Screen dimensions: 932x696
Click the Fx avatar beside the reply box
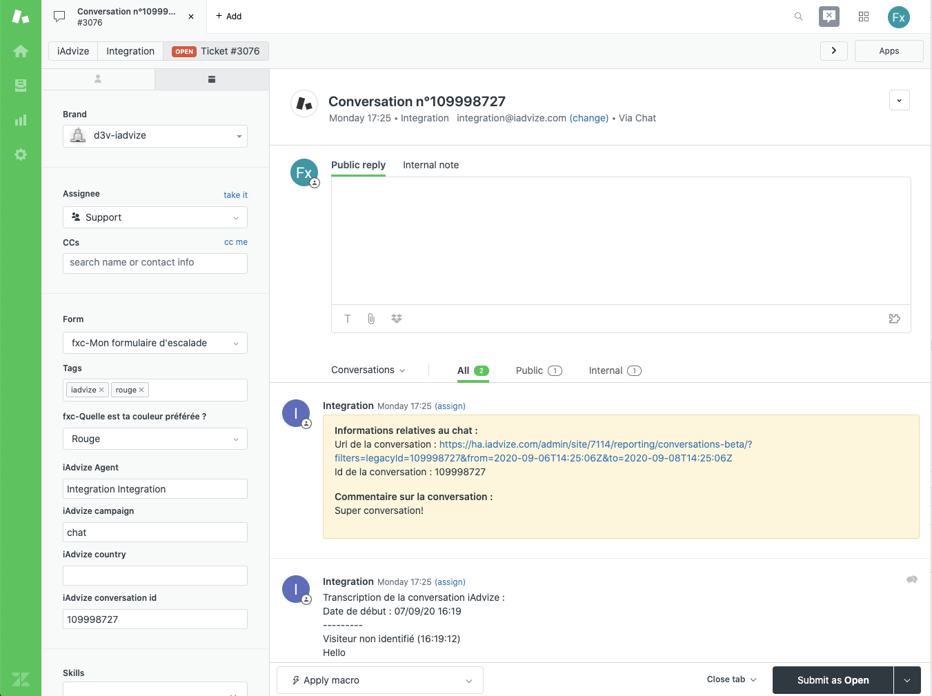coord(304,172)
